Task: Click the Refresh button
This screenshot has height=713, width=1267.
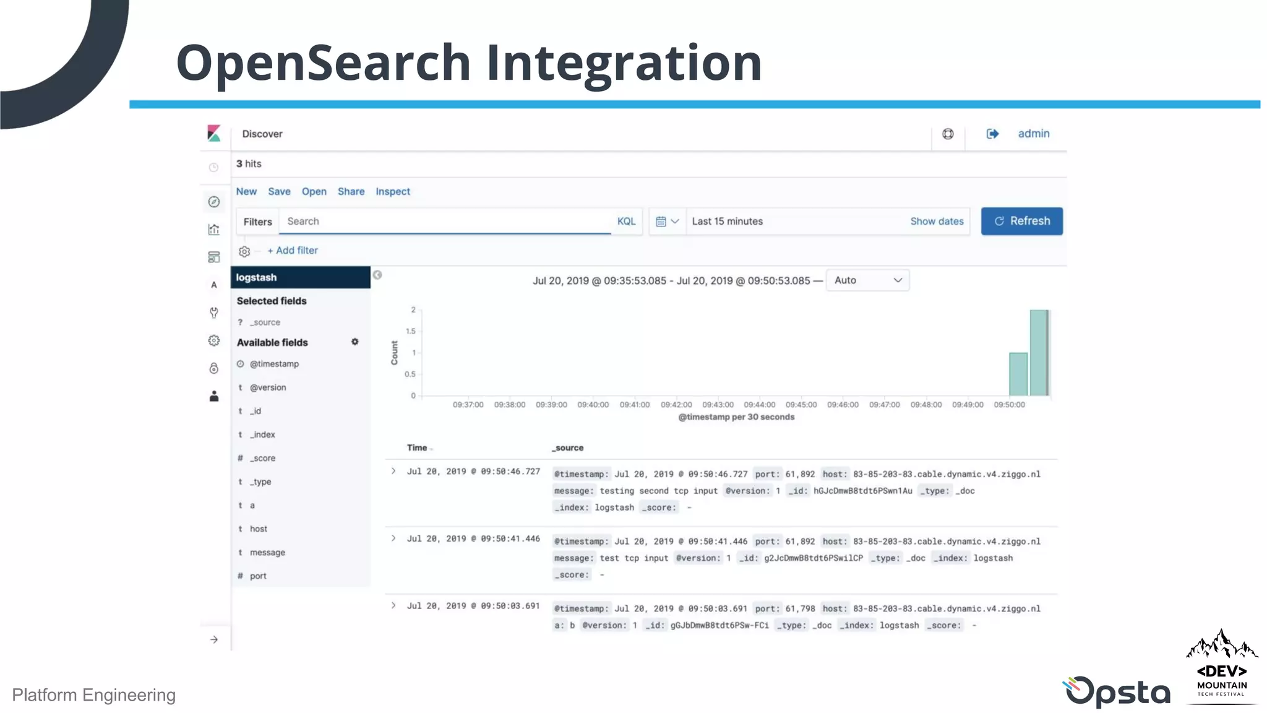Action: point(1022,221)
